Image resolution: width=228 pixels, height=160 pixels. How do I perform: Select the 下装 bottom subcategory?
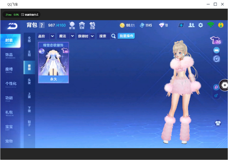[x=29, y=109]
